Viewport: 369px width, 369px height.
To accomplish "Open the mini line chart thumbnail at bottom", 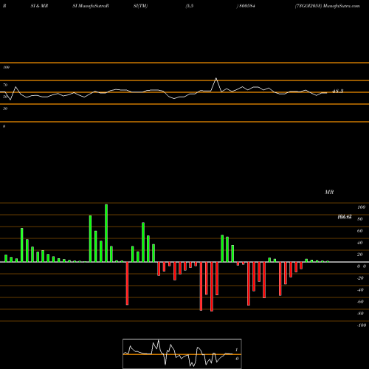I will click(x=182, y=354).
